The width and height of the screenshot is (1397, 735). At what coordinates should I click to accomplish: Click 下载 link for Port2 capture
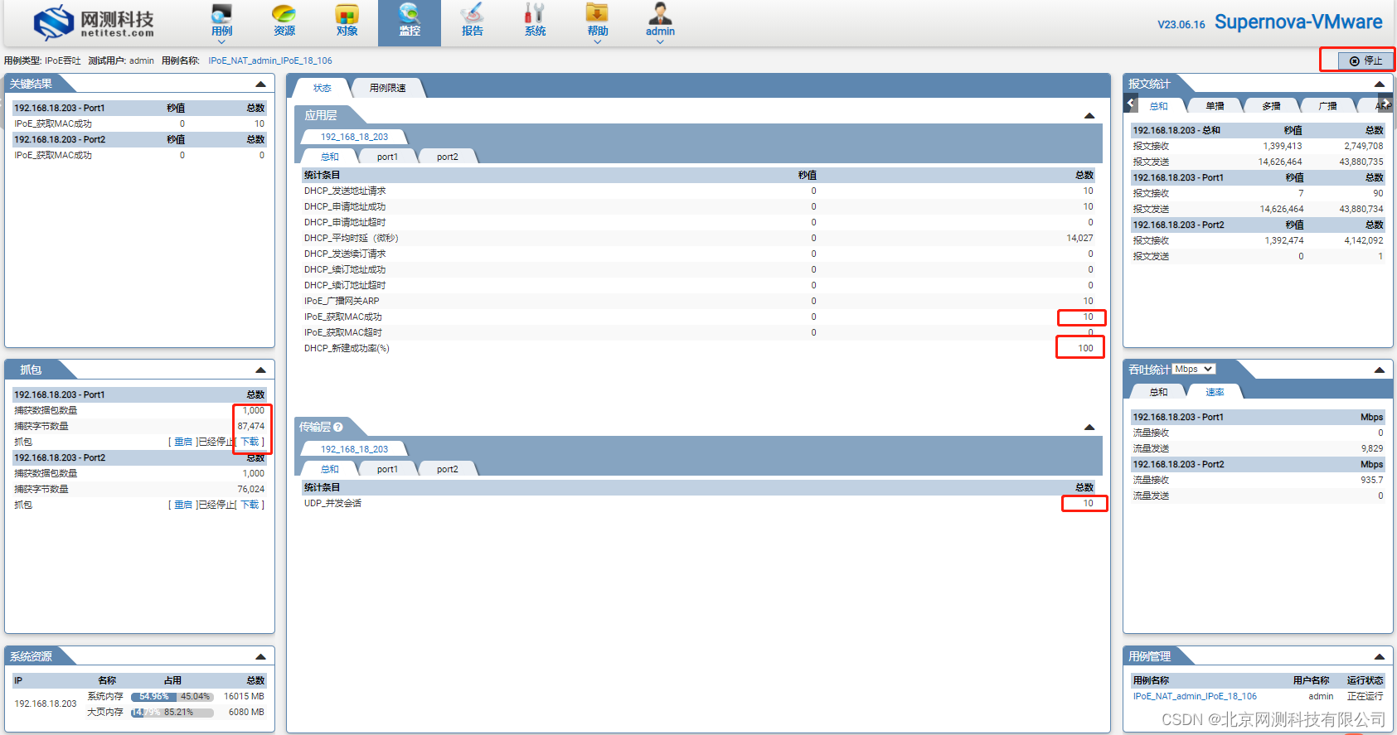[x=250, y=505]
